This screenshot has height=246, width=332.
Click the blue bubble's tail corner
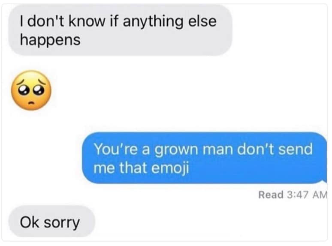coord(324,180)
